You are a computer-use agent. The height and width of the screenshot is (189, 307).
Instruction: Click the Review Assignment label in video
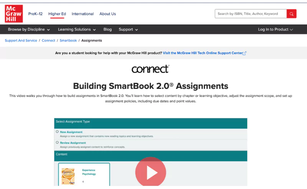[x=73, y=143]
